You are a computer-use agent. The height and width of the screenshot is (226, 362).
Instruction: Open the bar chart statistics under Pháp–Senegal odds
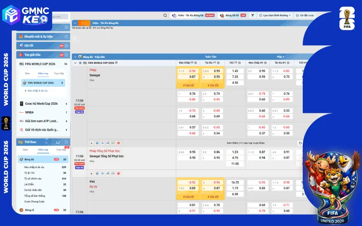[x=108, y=143]
